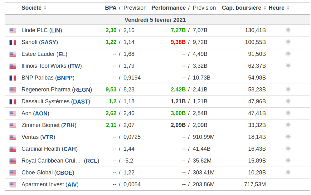Sort by Cap. boursière column arrows
The image size is (311, 195).
[x=265, y=8]
